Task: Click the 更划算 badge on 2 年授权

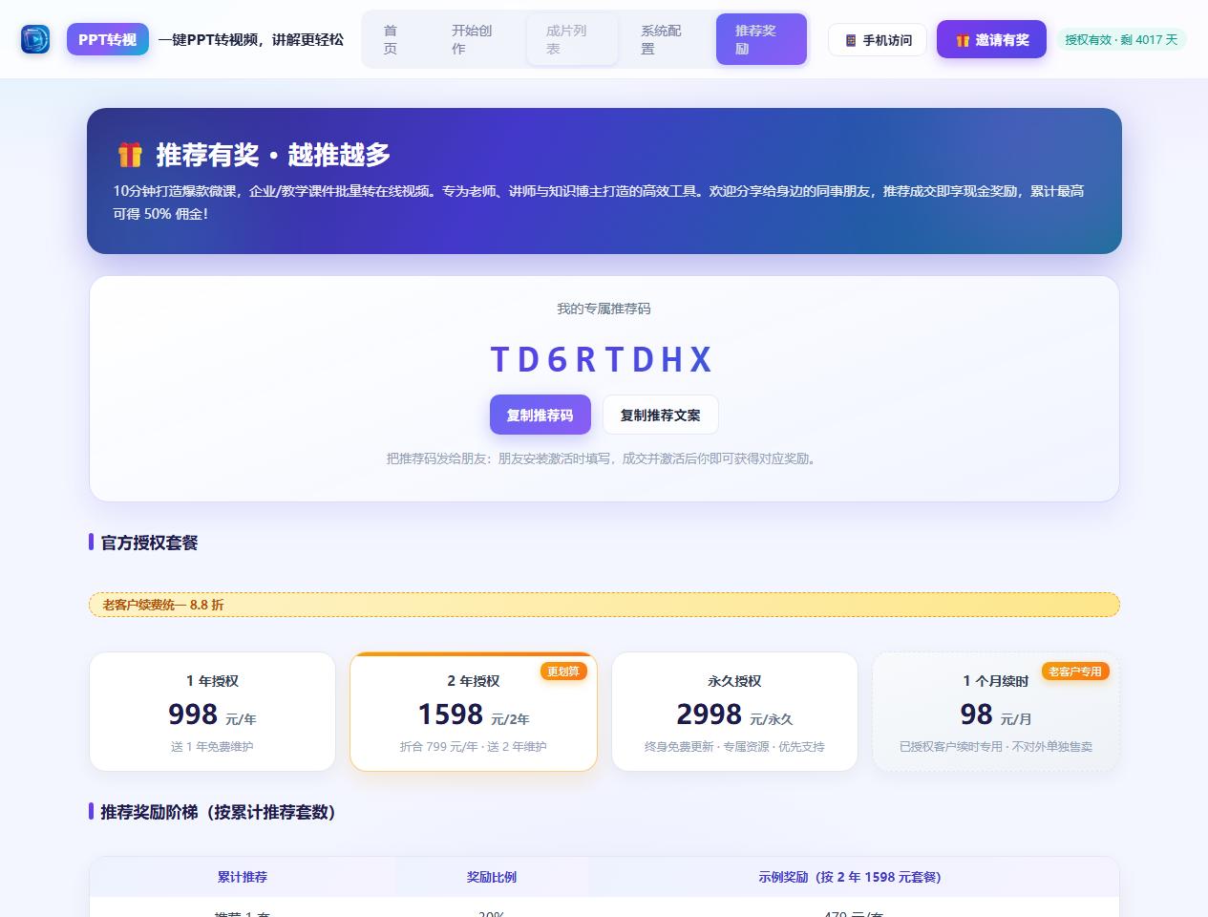Action: [563, 672]
